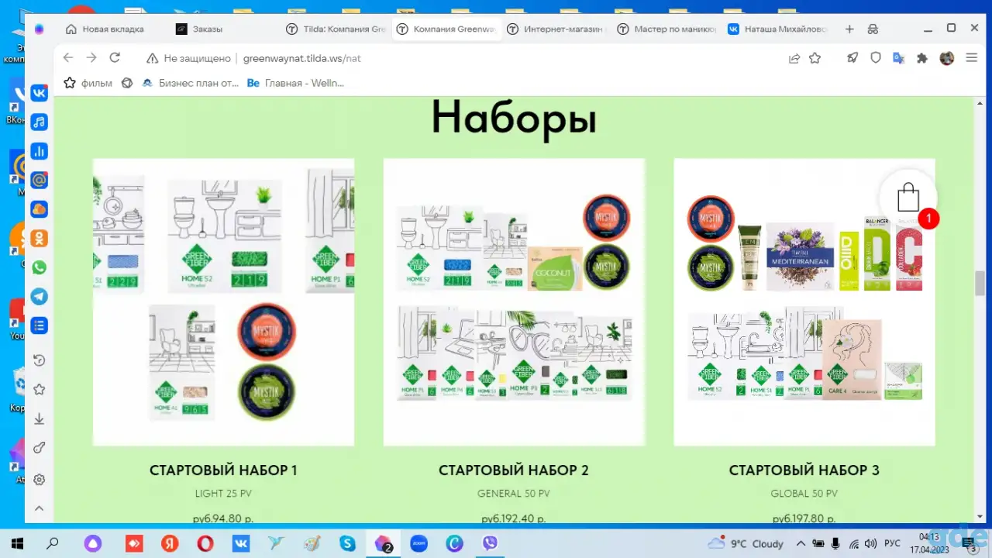Go forward to the next page
The width and height of the screenshot is (992, 558).
coord(91,58)
